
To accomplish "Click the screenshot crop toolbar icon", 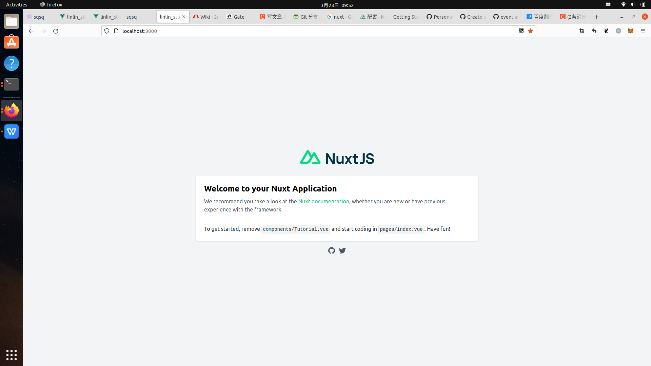I will (x=582, y=31).
